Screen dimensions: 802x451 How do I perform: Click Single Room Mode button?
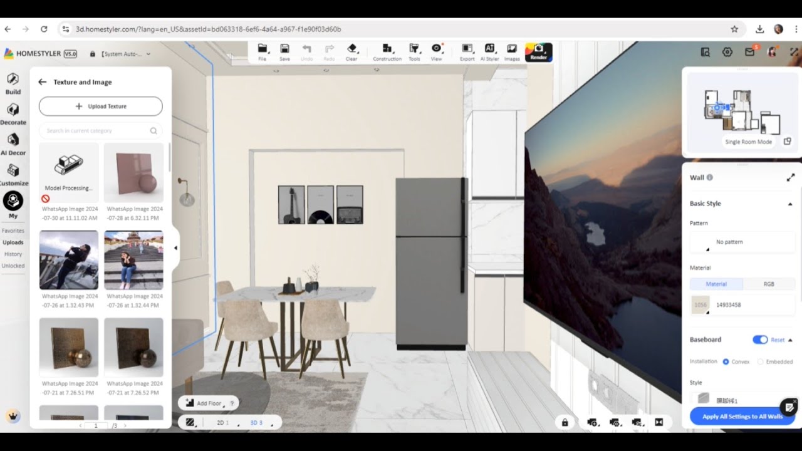point(748,142)
